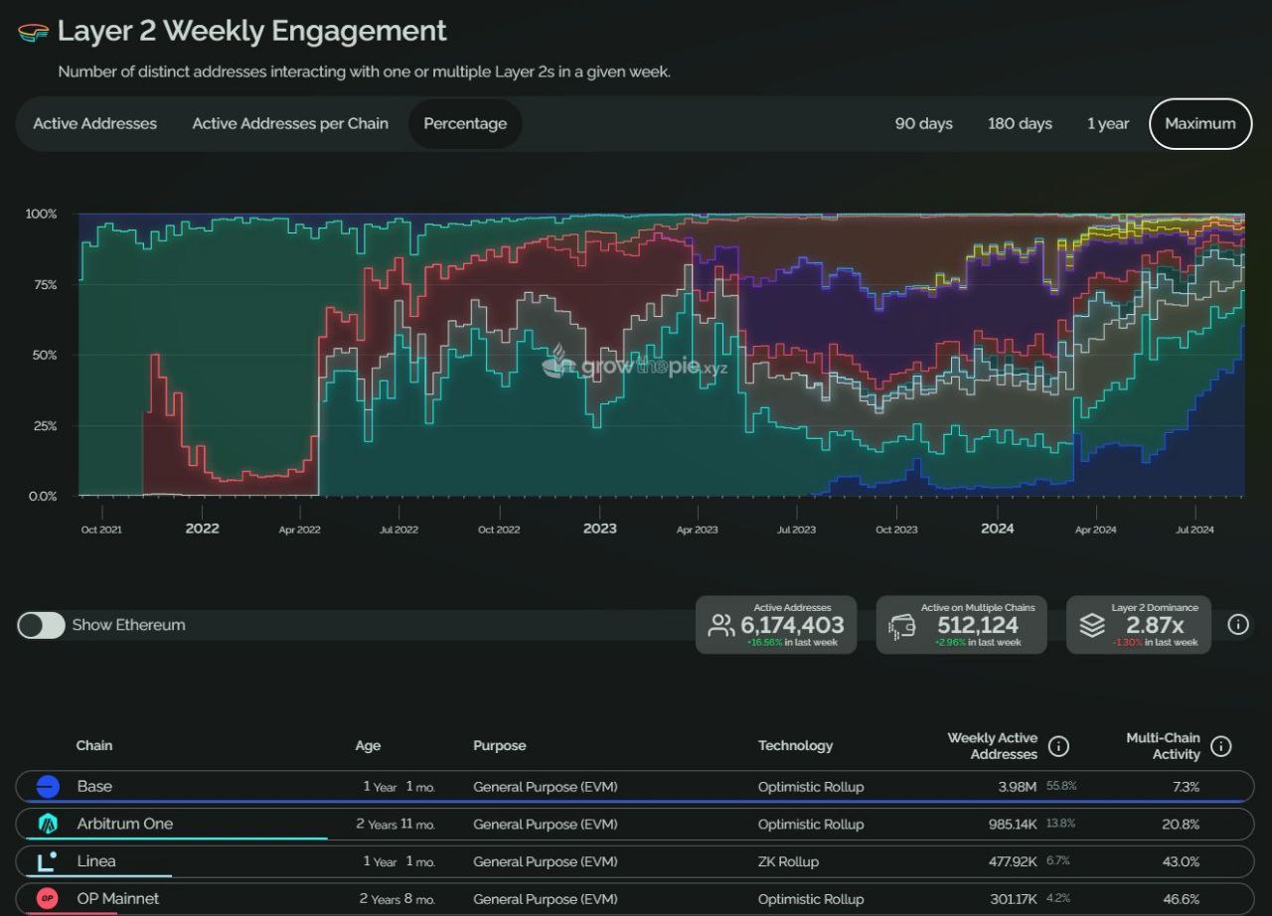Click the Active on Multiple Chains wallet icon

pyautogui.click(x=902, y=625)
